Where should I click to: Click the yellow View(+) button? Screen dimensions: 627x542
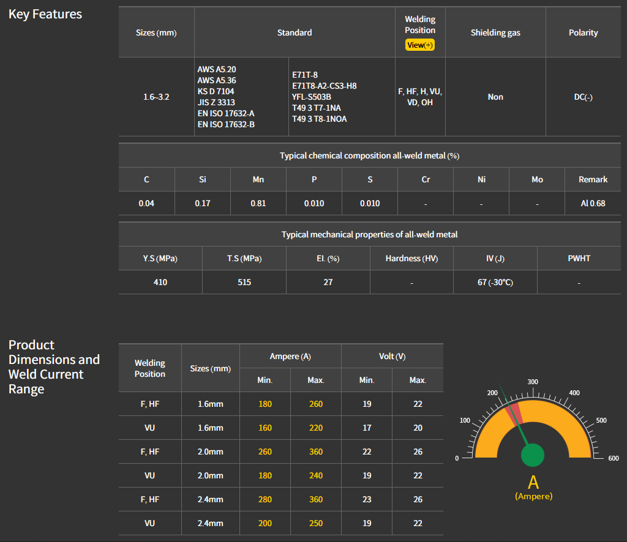pos(420,45)
